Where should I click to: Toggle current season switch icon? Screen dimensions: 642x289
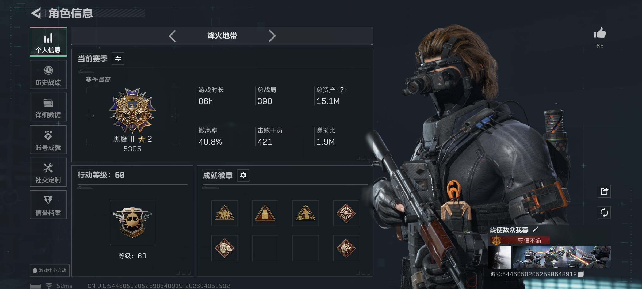[118, 58]
